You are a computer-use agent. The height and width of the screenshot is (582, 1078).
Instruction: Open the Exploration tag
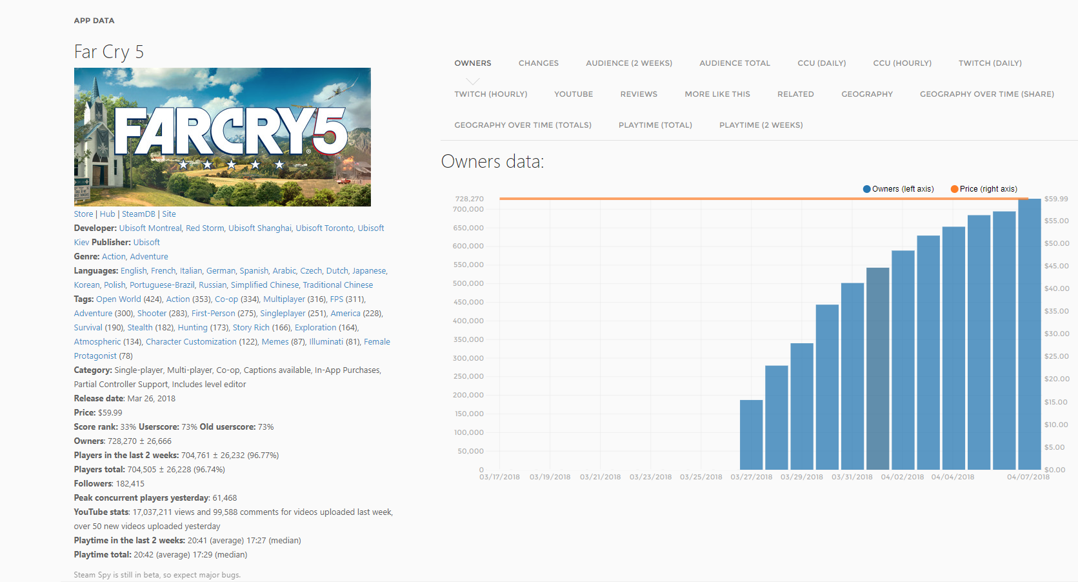click(315, 328)
